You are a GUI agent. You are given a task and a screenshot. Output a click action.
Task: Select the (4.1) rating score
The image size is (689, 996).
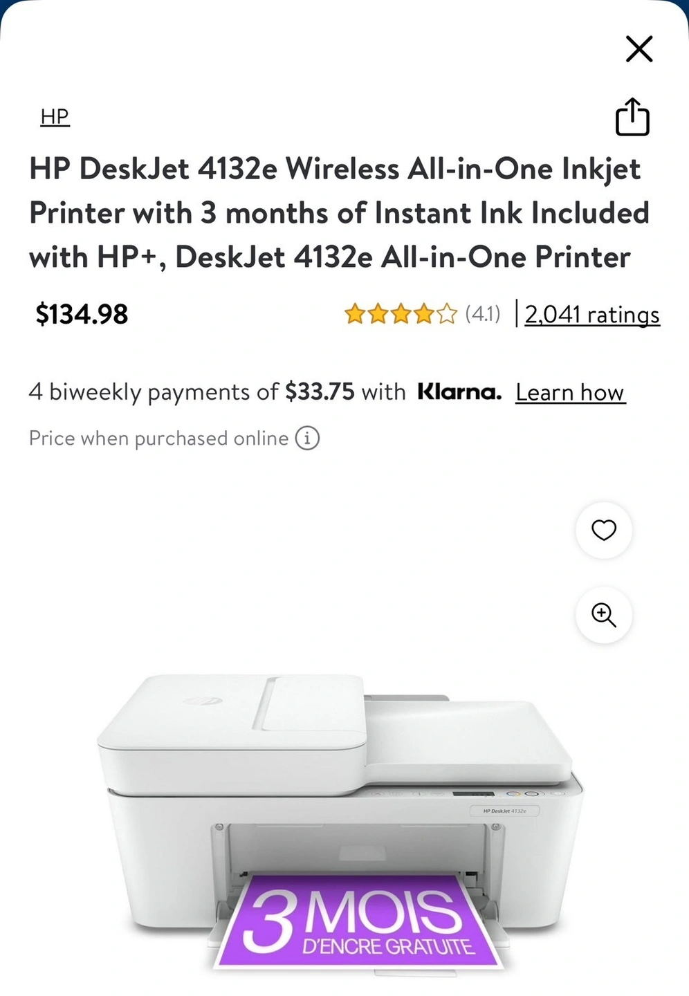coord(483,314)
